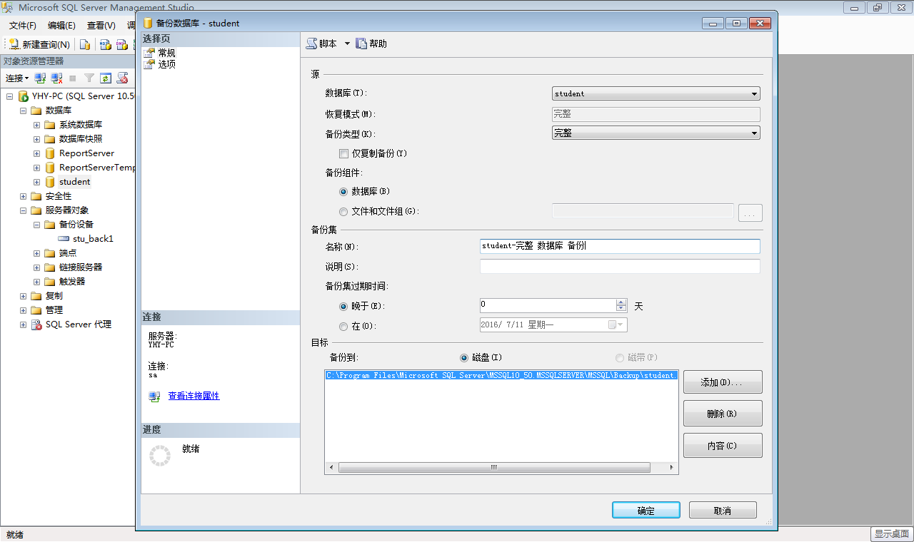Click the ReportServer database cylinder icon
Image resolution: width=914 pixels, height=542 pixels.
[50, 153]
